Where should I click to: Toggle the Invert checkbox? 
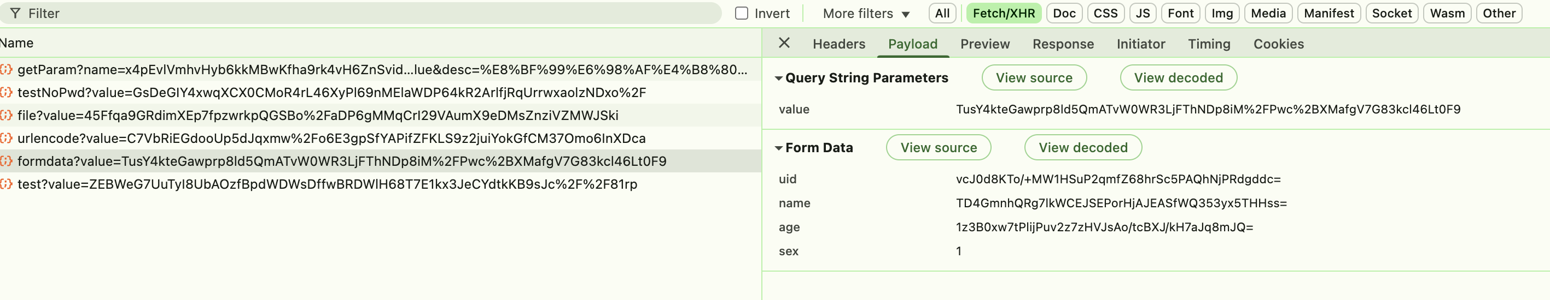[741, 13]
